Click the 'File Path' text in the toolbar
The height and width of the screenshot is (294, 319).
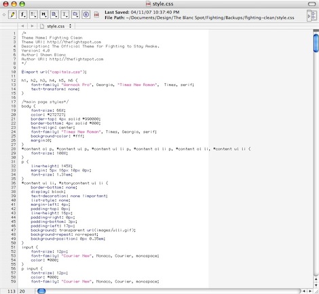200,18
